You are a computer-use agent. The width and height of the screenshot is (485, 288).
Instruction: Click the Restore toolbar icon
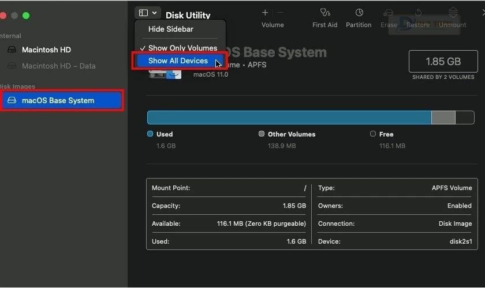coord(418,13)
